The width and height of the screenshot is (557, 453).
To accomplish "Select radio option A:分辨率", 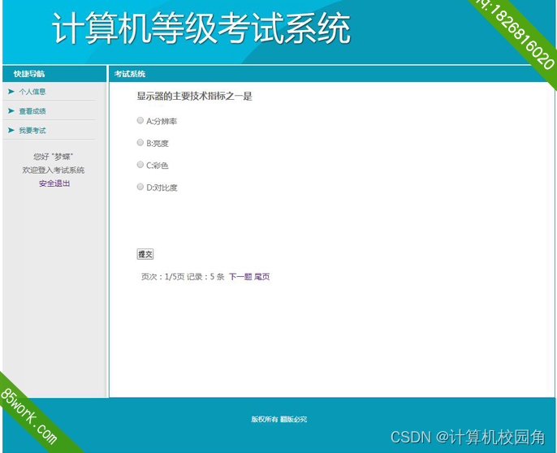I will pyautogui.click(x=140, y=120).
